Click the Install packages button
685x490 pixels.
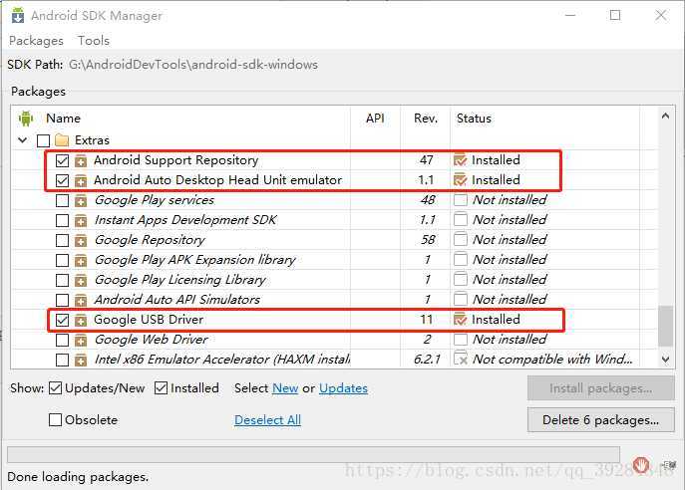(x=600, y=388)
